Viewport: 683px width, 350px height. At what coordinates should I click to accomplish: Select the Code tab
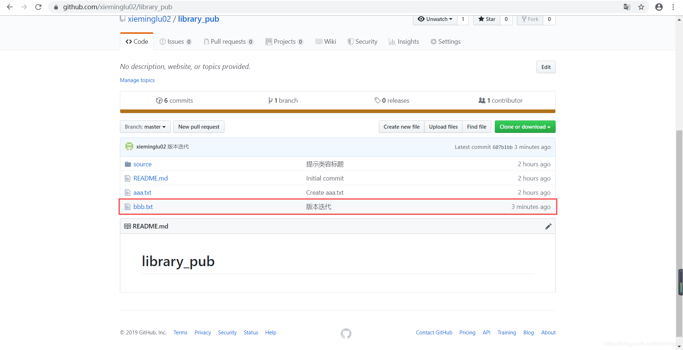tap(137, 42)
